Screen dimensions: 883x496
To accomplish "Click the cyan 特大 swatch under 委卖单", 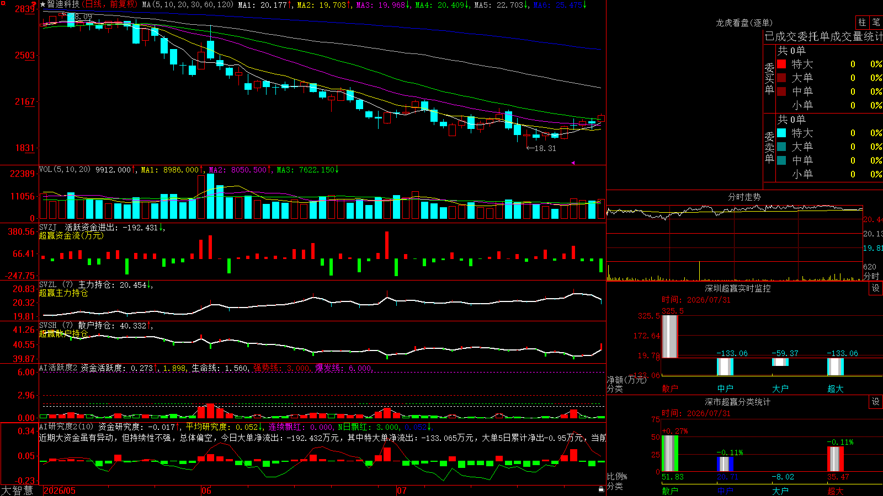I will (781, 133).
